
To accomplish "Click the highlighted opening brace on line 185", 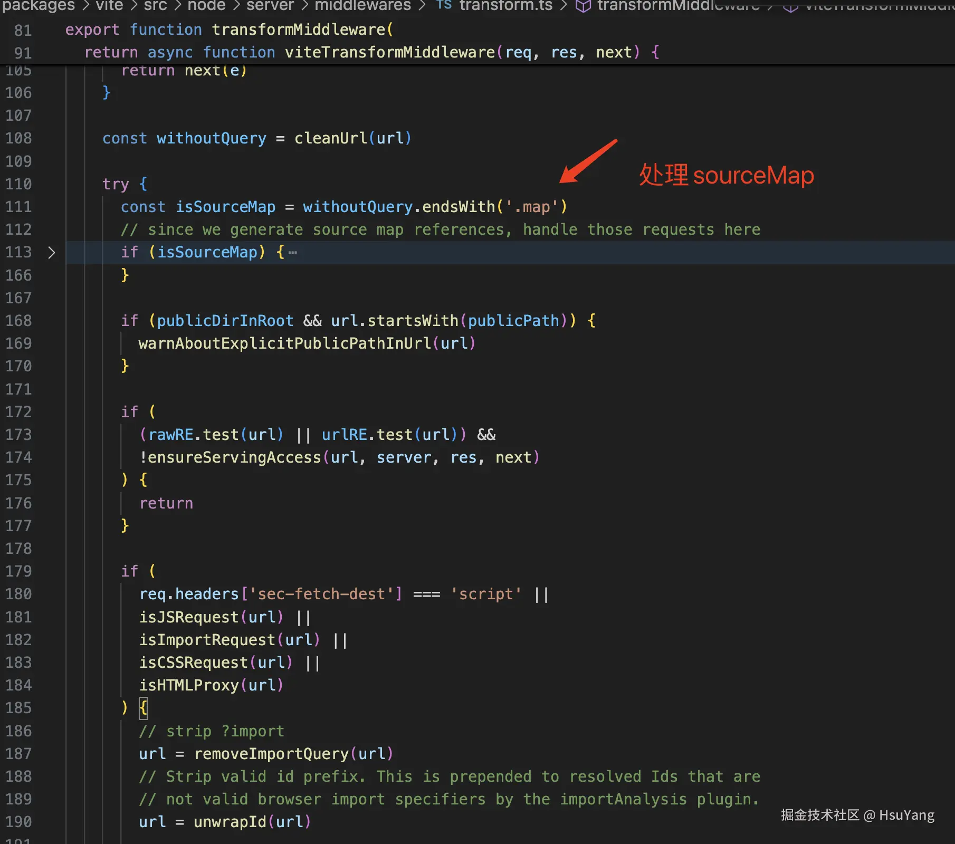I will click(x=143, y=708).
